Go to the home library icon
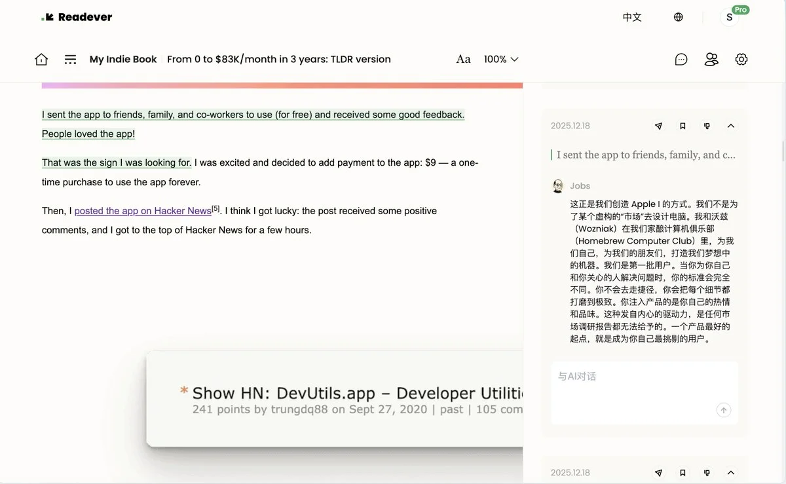Image resolution: width=786 pixels, height=484 pixels. click(x=41, y=60)
